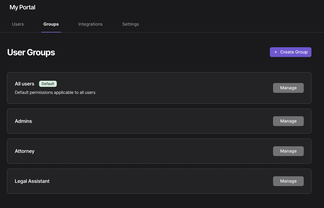Select the Groups tab

[51, 24]
